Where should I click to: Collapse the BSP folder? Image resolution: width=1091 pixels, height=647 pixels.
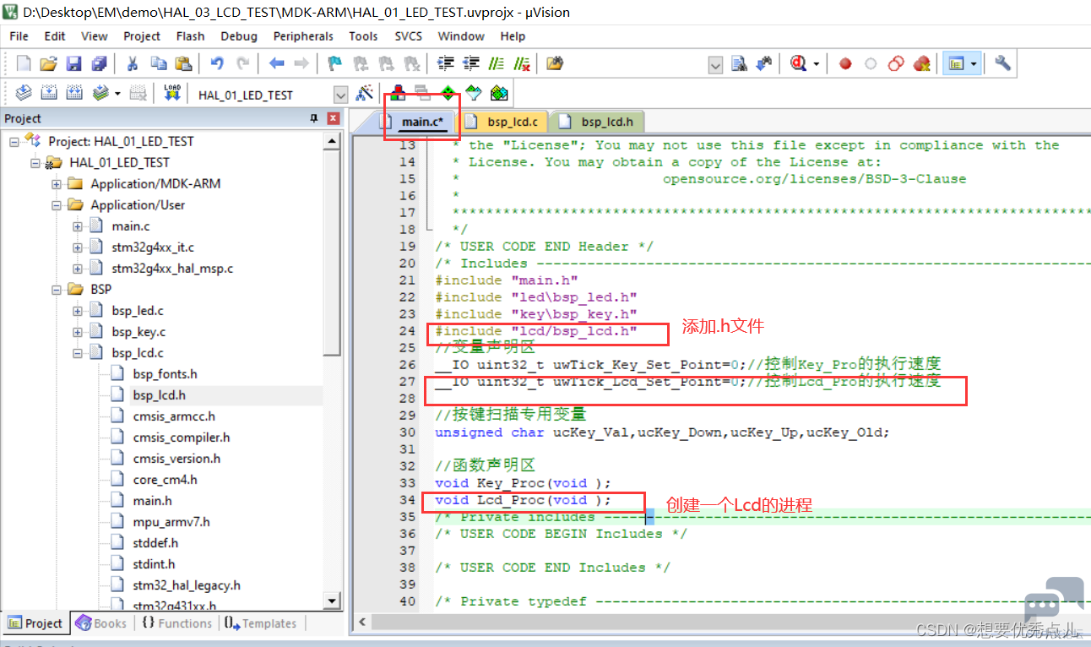click(56, 289)
